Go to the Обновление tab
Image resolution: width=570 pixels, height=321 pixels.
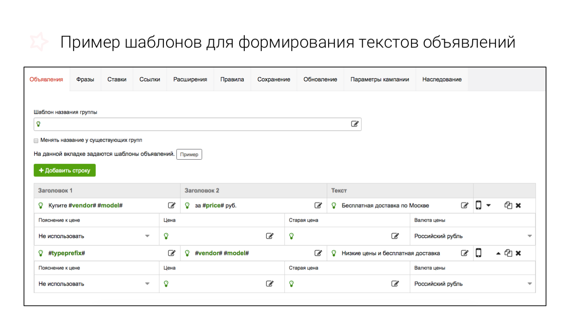click(320, 79)
